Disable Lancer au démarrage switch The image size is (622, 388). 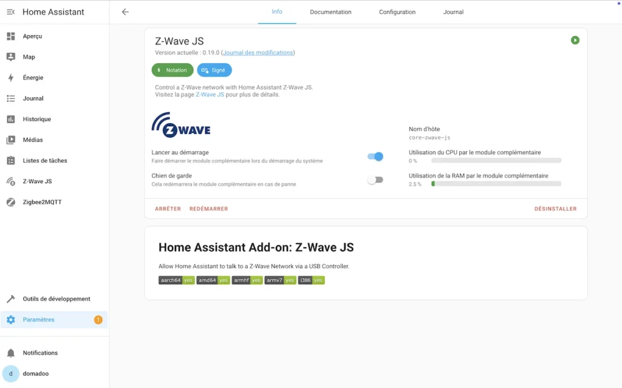375,156
